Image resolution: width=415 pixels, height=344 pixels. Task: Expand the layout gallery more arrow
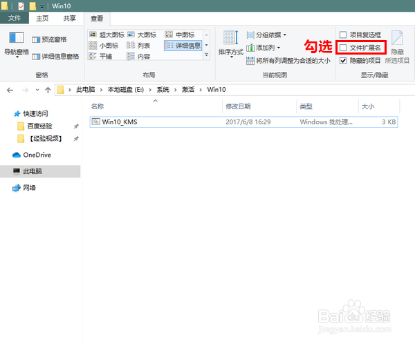206,55
